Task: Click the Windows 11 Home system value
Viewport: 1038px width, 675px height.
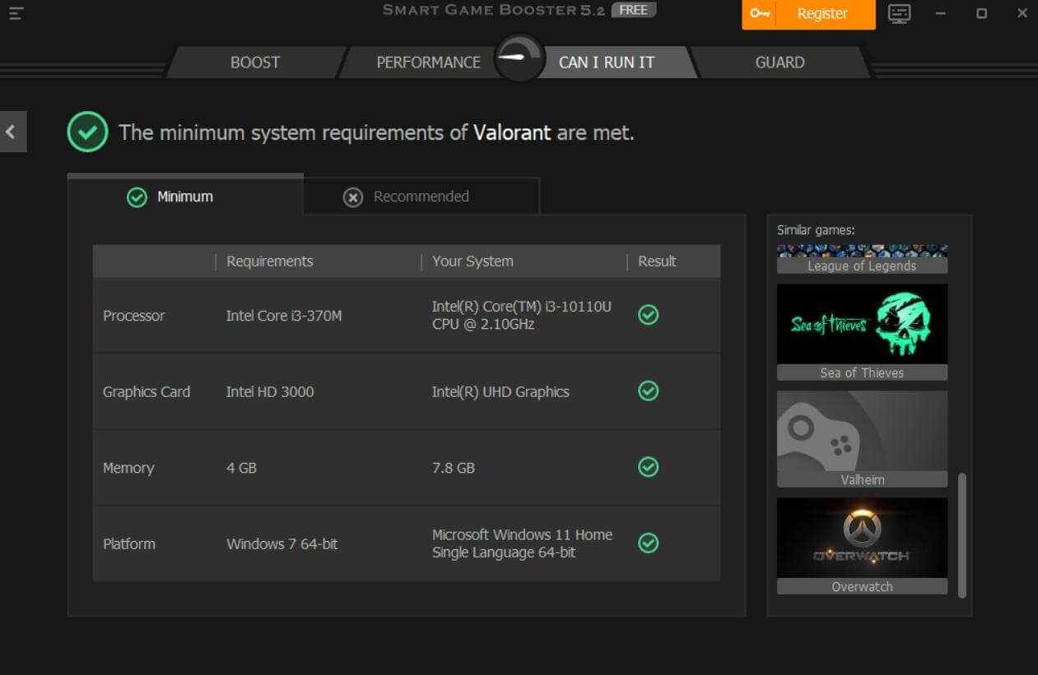Action: pos(522,543)
